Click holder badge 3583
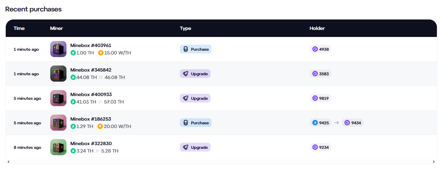The height and width of the screenshot is (171, 445). [x=321, y=74]
